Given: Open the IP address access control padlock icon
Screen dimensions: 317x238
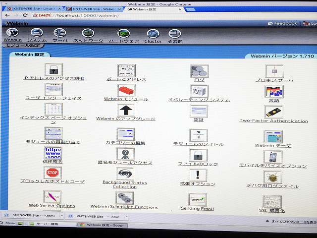Looking at the screenshot, I should coord(54,70).
